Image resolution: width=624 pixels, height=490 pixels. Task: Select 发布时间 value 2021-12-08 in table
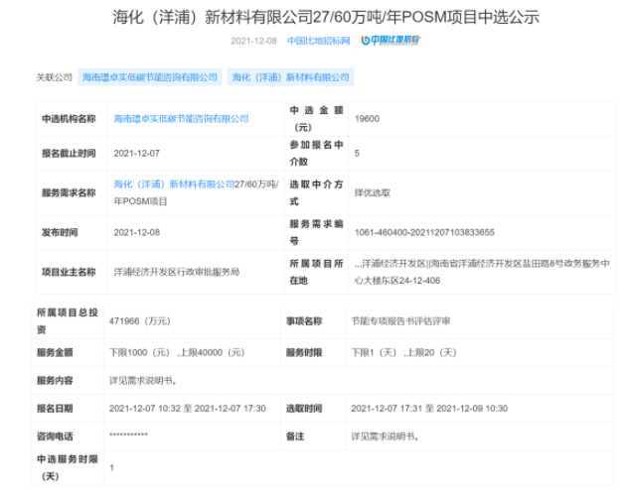pyautogui.click(x=136, y=232)
